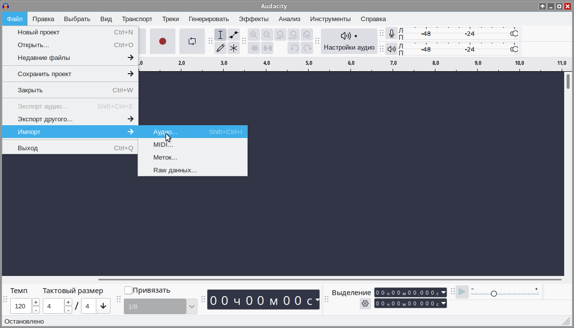Increase time signature numerator plus stepper
Image resolution: width=574 pixels, height=328 pixels.
coord(68,302)
